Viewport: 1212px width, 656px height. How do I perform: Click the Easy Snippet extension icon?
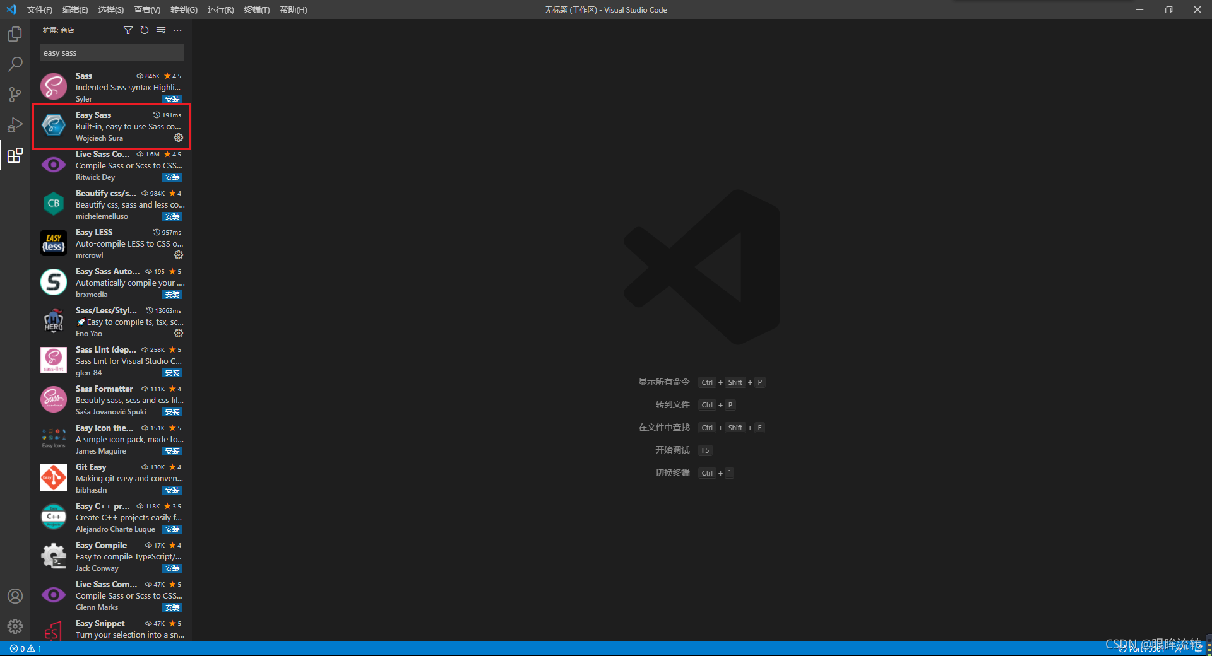click(54, 631)
